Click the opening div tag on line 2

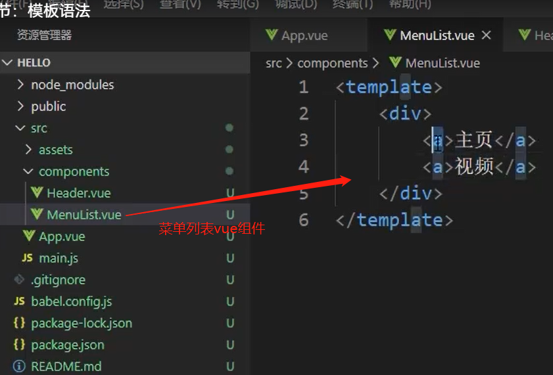[x=405, y=114]
